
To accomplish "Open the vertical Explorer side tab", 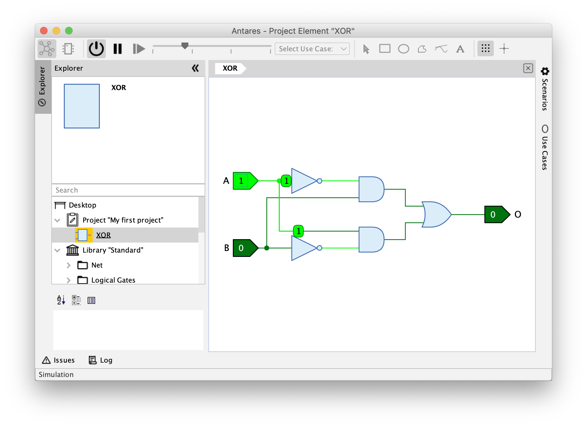I will pos(43,87).
